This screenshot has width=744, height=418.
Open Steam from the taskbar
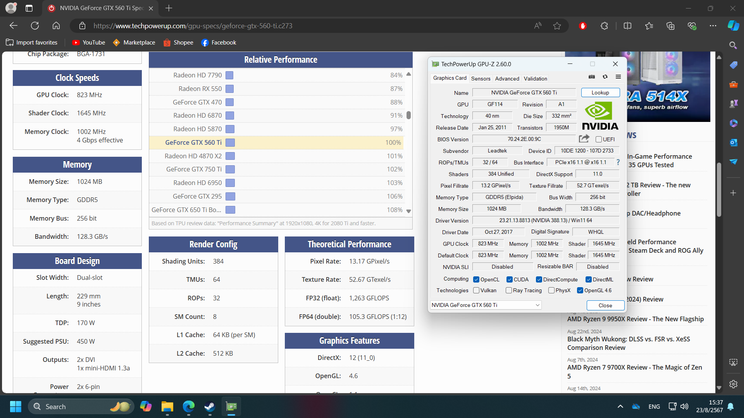click(210, 407)
